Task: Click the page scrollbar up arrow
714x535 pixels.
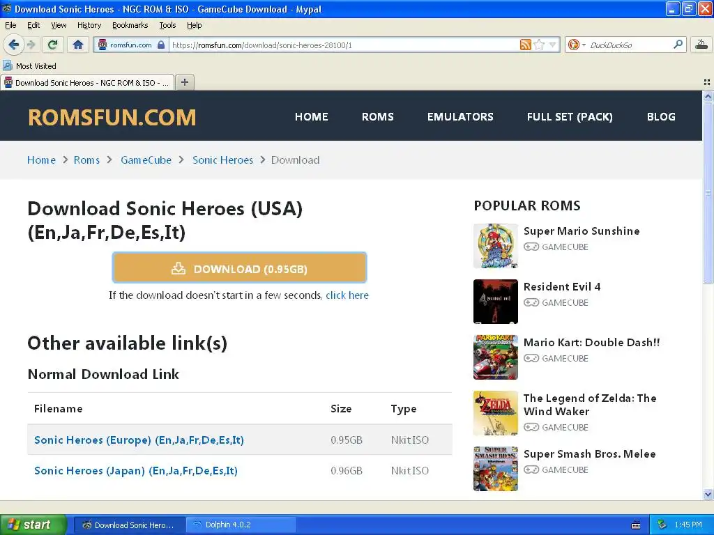Action: point(708,96)
